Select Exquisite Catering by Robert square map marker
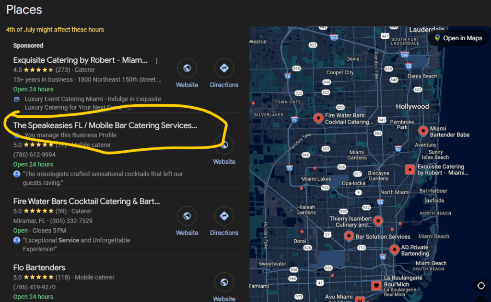 tap(410, 169)
